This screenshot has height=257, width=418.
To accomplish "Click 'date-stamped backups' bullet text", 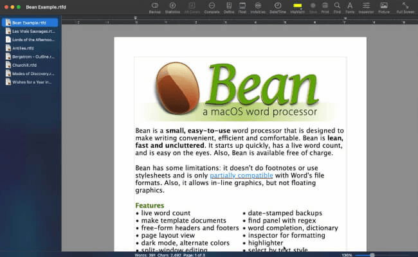I will (285, 213).
